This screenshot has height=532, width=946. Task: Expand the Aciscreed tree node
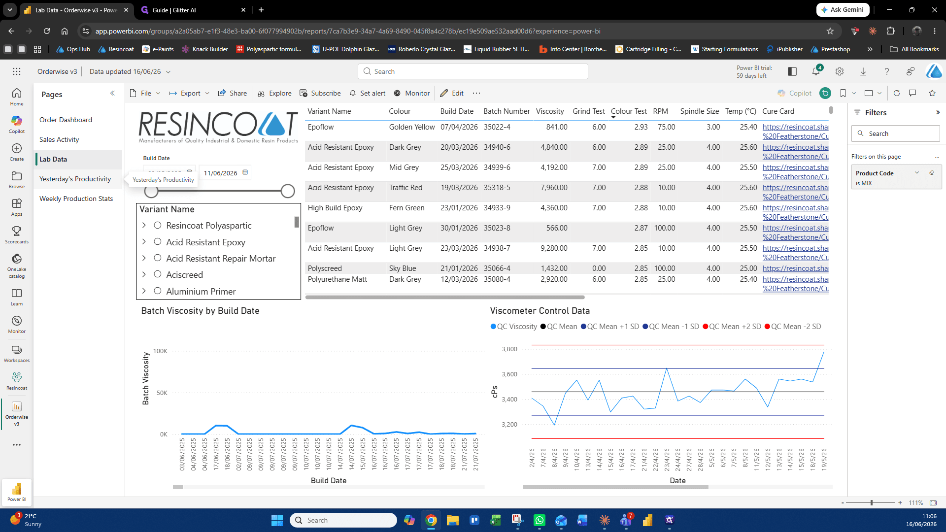click(x=144, y=274)
